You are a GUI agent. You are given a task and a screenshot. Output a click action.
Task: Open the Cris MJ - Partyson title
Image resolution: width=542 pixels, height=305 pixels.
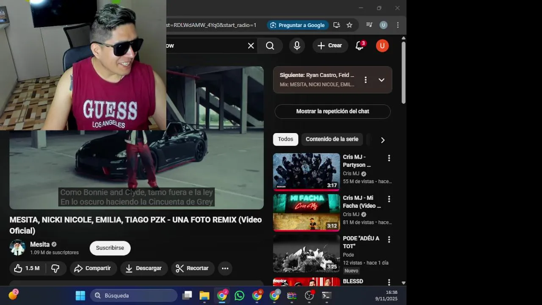pos(357,161)
